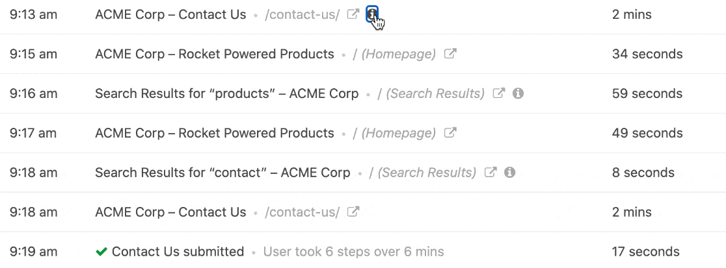Click the /contact-us/ path in the 9:13 am row
Image resolution: width=726 pixels, height=268 pixels.
point(302,15)
